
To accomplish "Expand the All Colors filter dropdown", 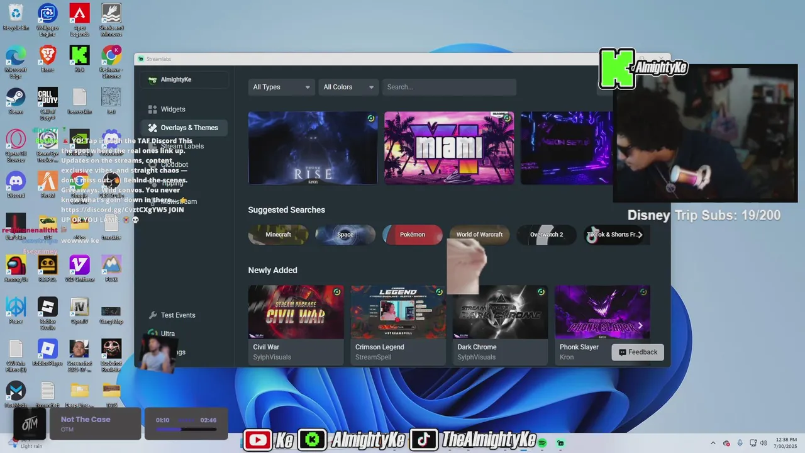I will point(348,87).
